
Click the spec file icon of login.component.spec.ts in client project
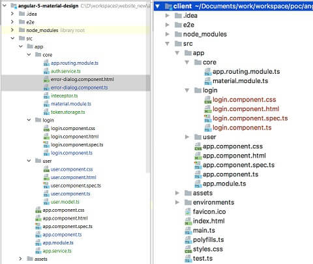pos(207,118)
